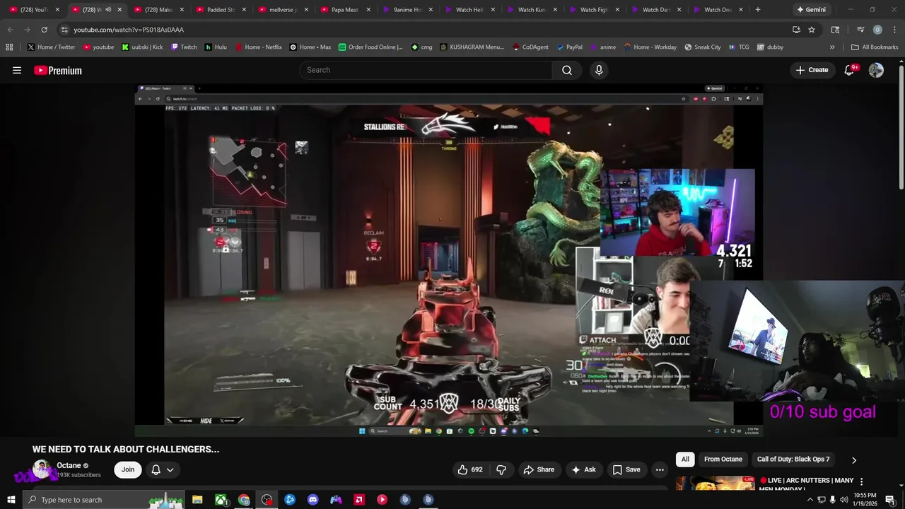The height and width of the screenshot is (509, 905).
Task: Show next filter chips with right arrow
Action: pyautogui.click(x=854, y=460)
